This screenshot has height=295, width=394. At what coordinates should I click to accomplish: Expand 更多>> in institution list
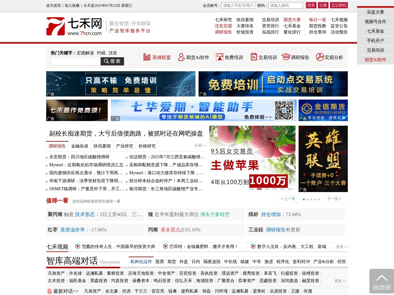(x=340, y=281)
